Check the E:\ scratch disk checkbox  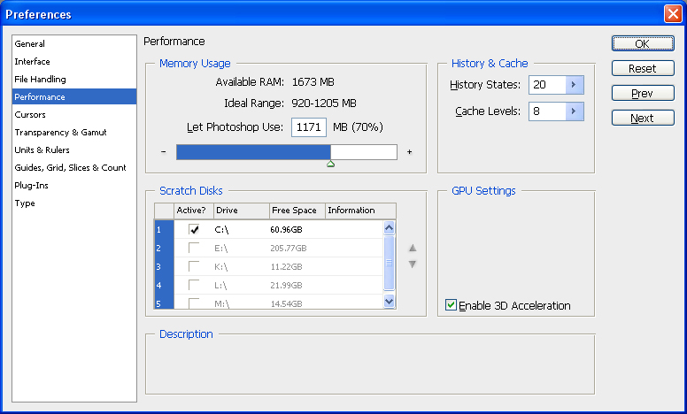click(x=194, y=248)
